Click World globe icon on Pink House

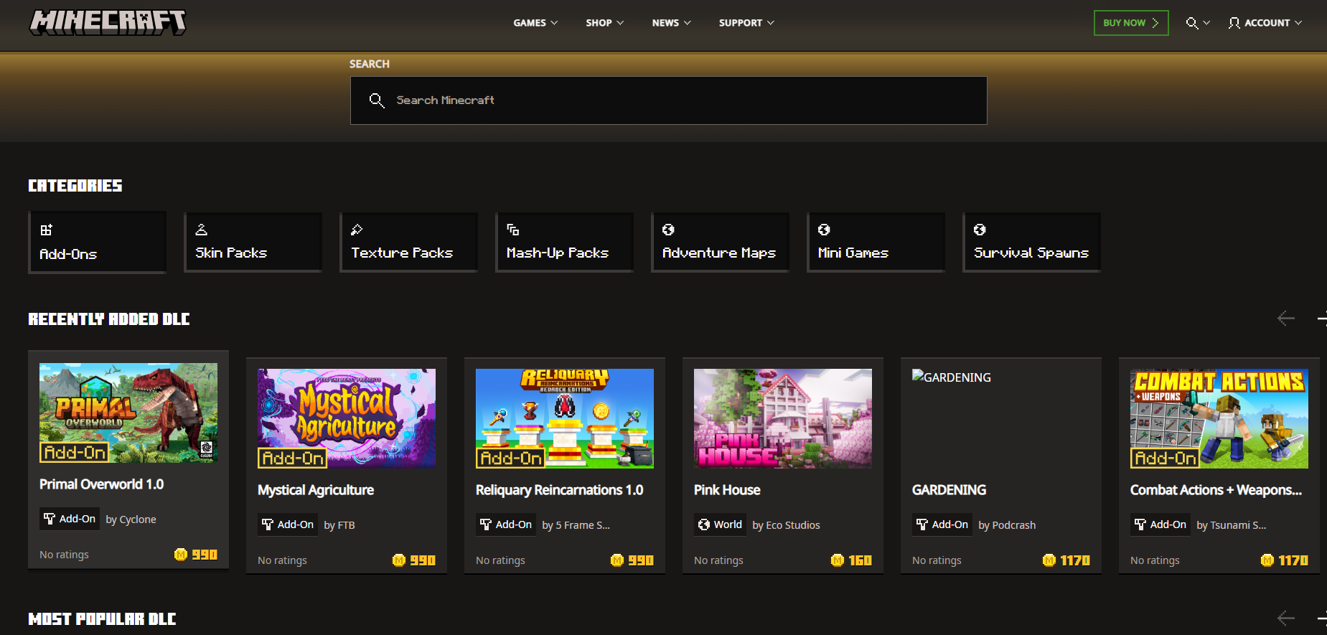(x=704, y=525)
